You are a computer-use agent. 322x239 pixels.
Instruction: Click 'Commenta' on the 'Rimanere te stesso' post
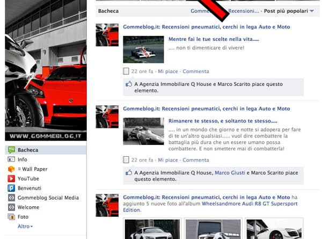coord(196,160)
